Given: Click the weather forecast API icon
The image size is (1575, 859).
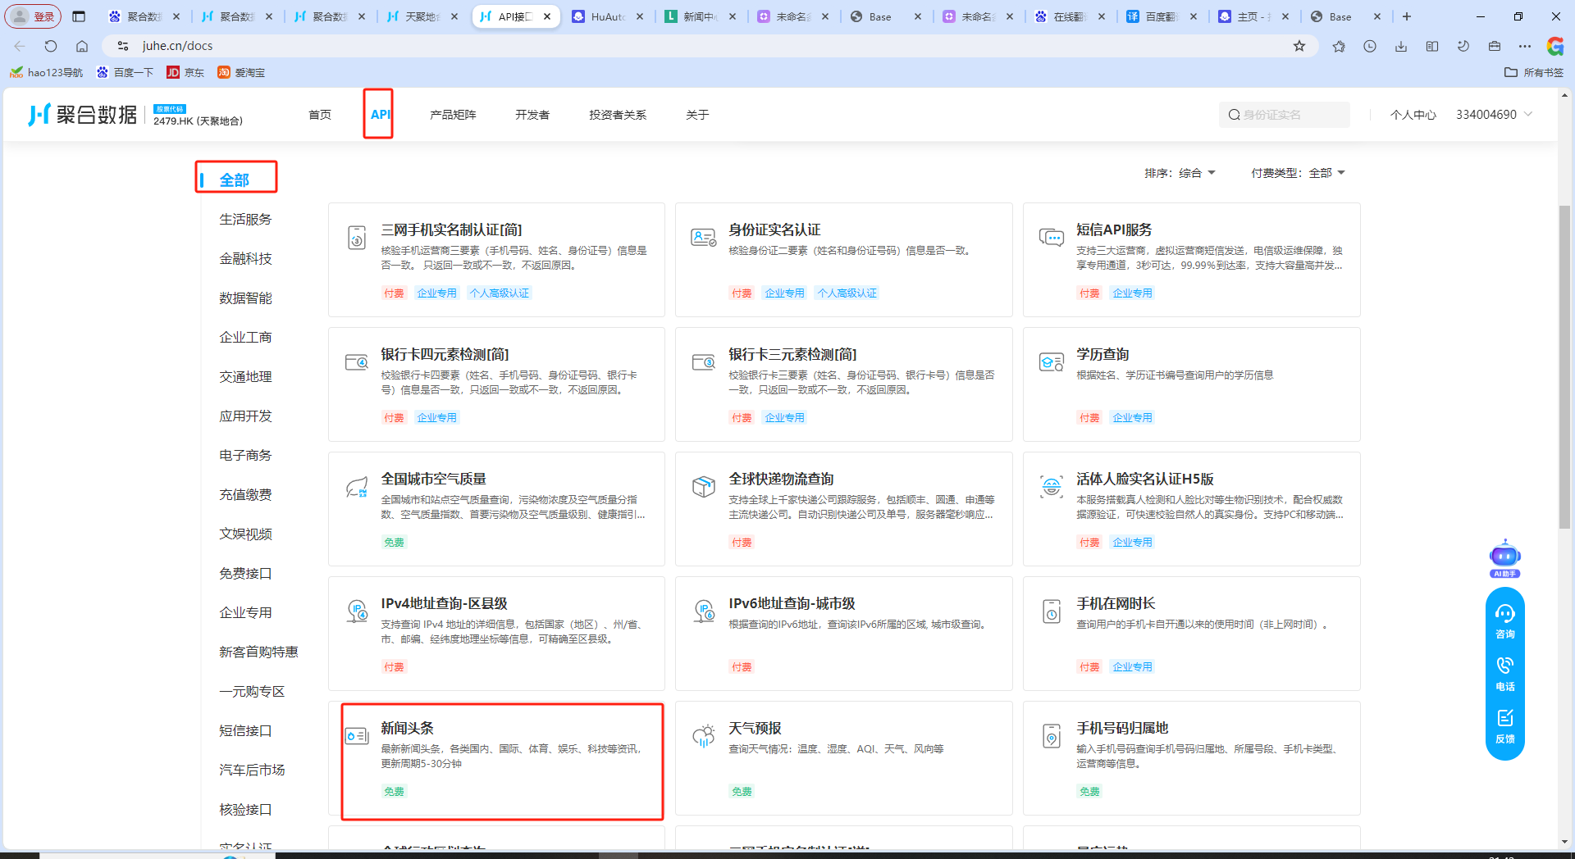Looking at the screenshot, I should point(703,736).
